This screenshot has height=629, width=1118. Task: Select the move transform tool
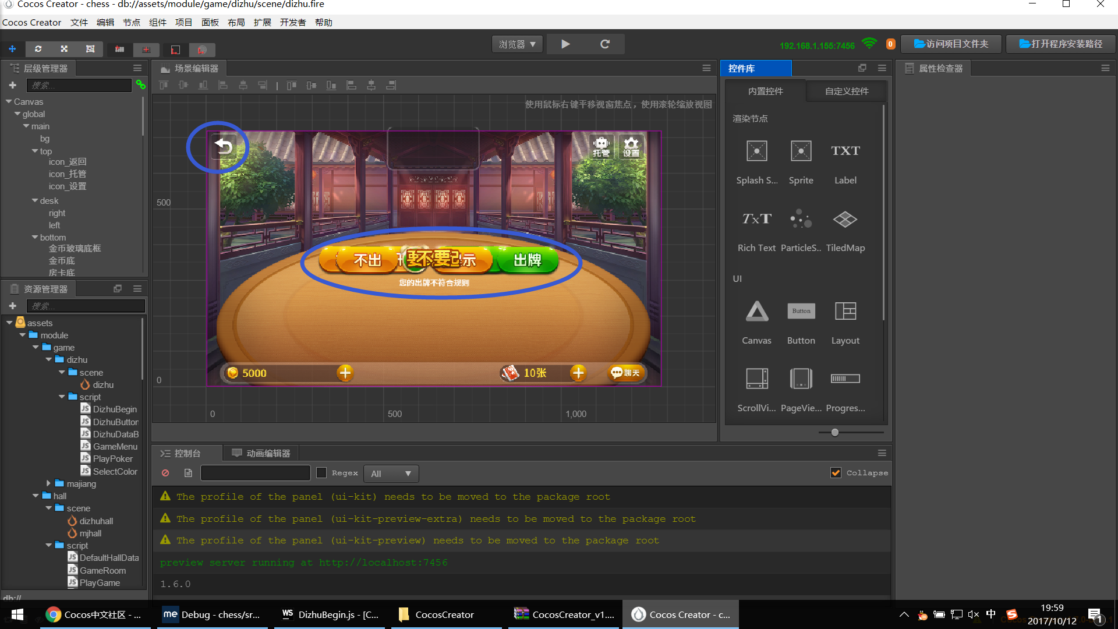[12, 49]
